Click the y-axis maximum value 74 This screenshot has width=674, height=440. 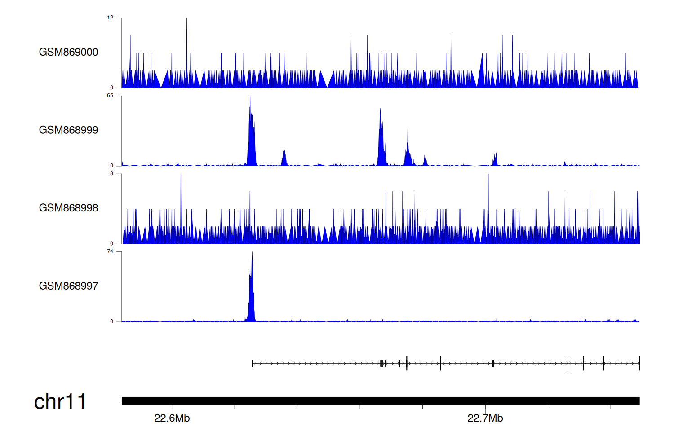click(110, 251)
